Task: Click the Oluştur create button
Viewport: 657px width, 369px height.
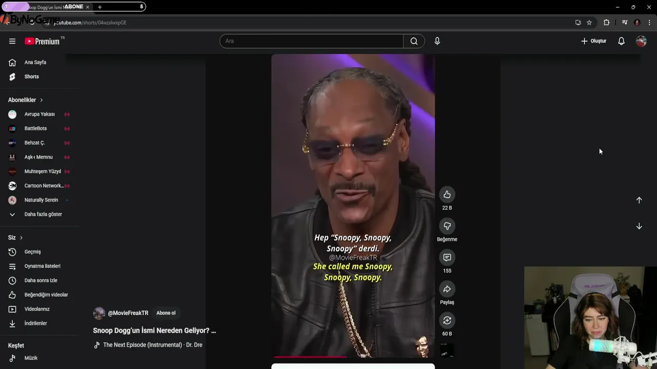Action: point(593,41)
